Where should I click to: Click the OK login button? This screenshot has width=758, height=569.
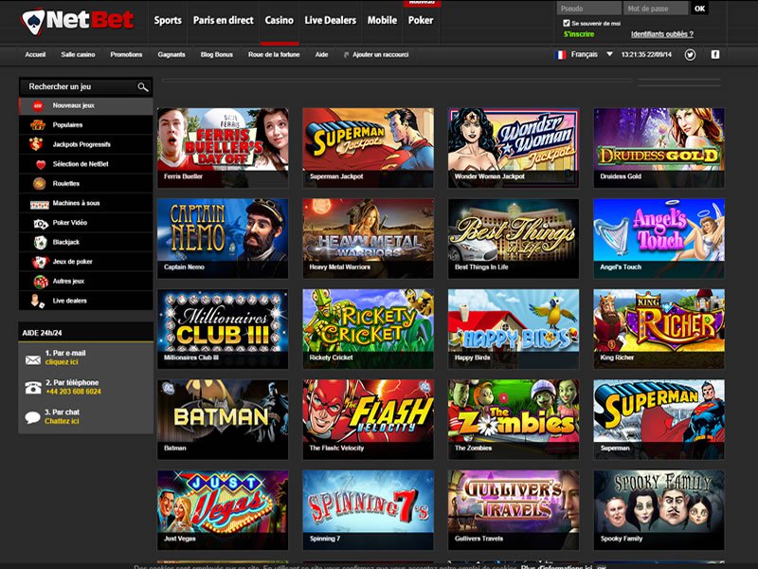(699, 9)
